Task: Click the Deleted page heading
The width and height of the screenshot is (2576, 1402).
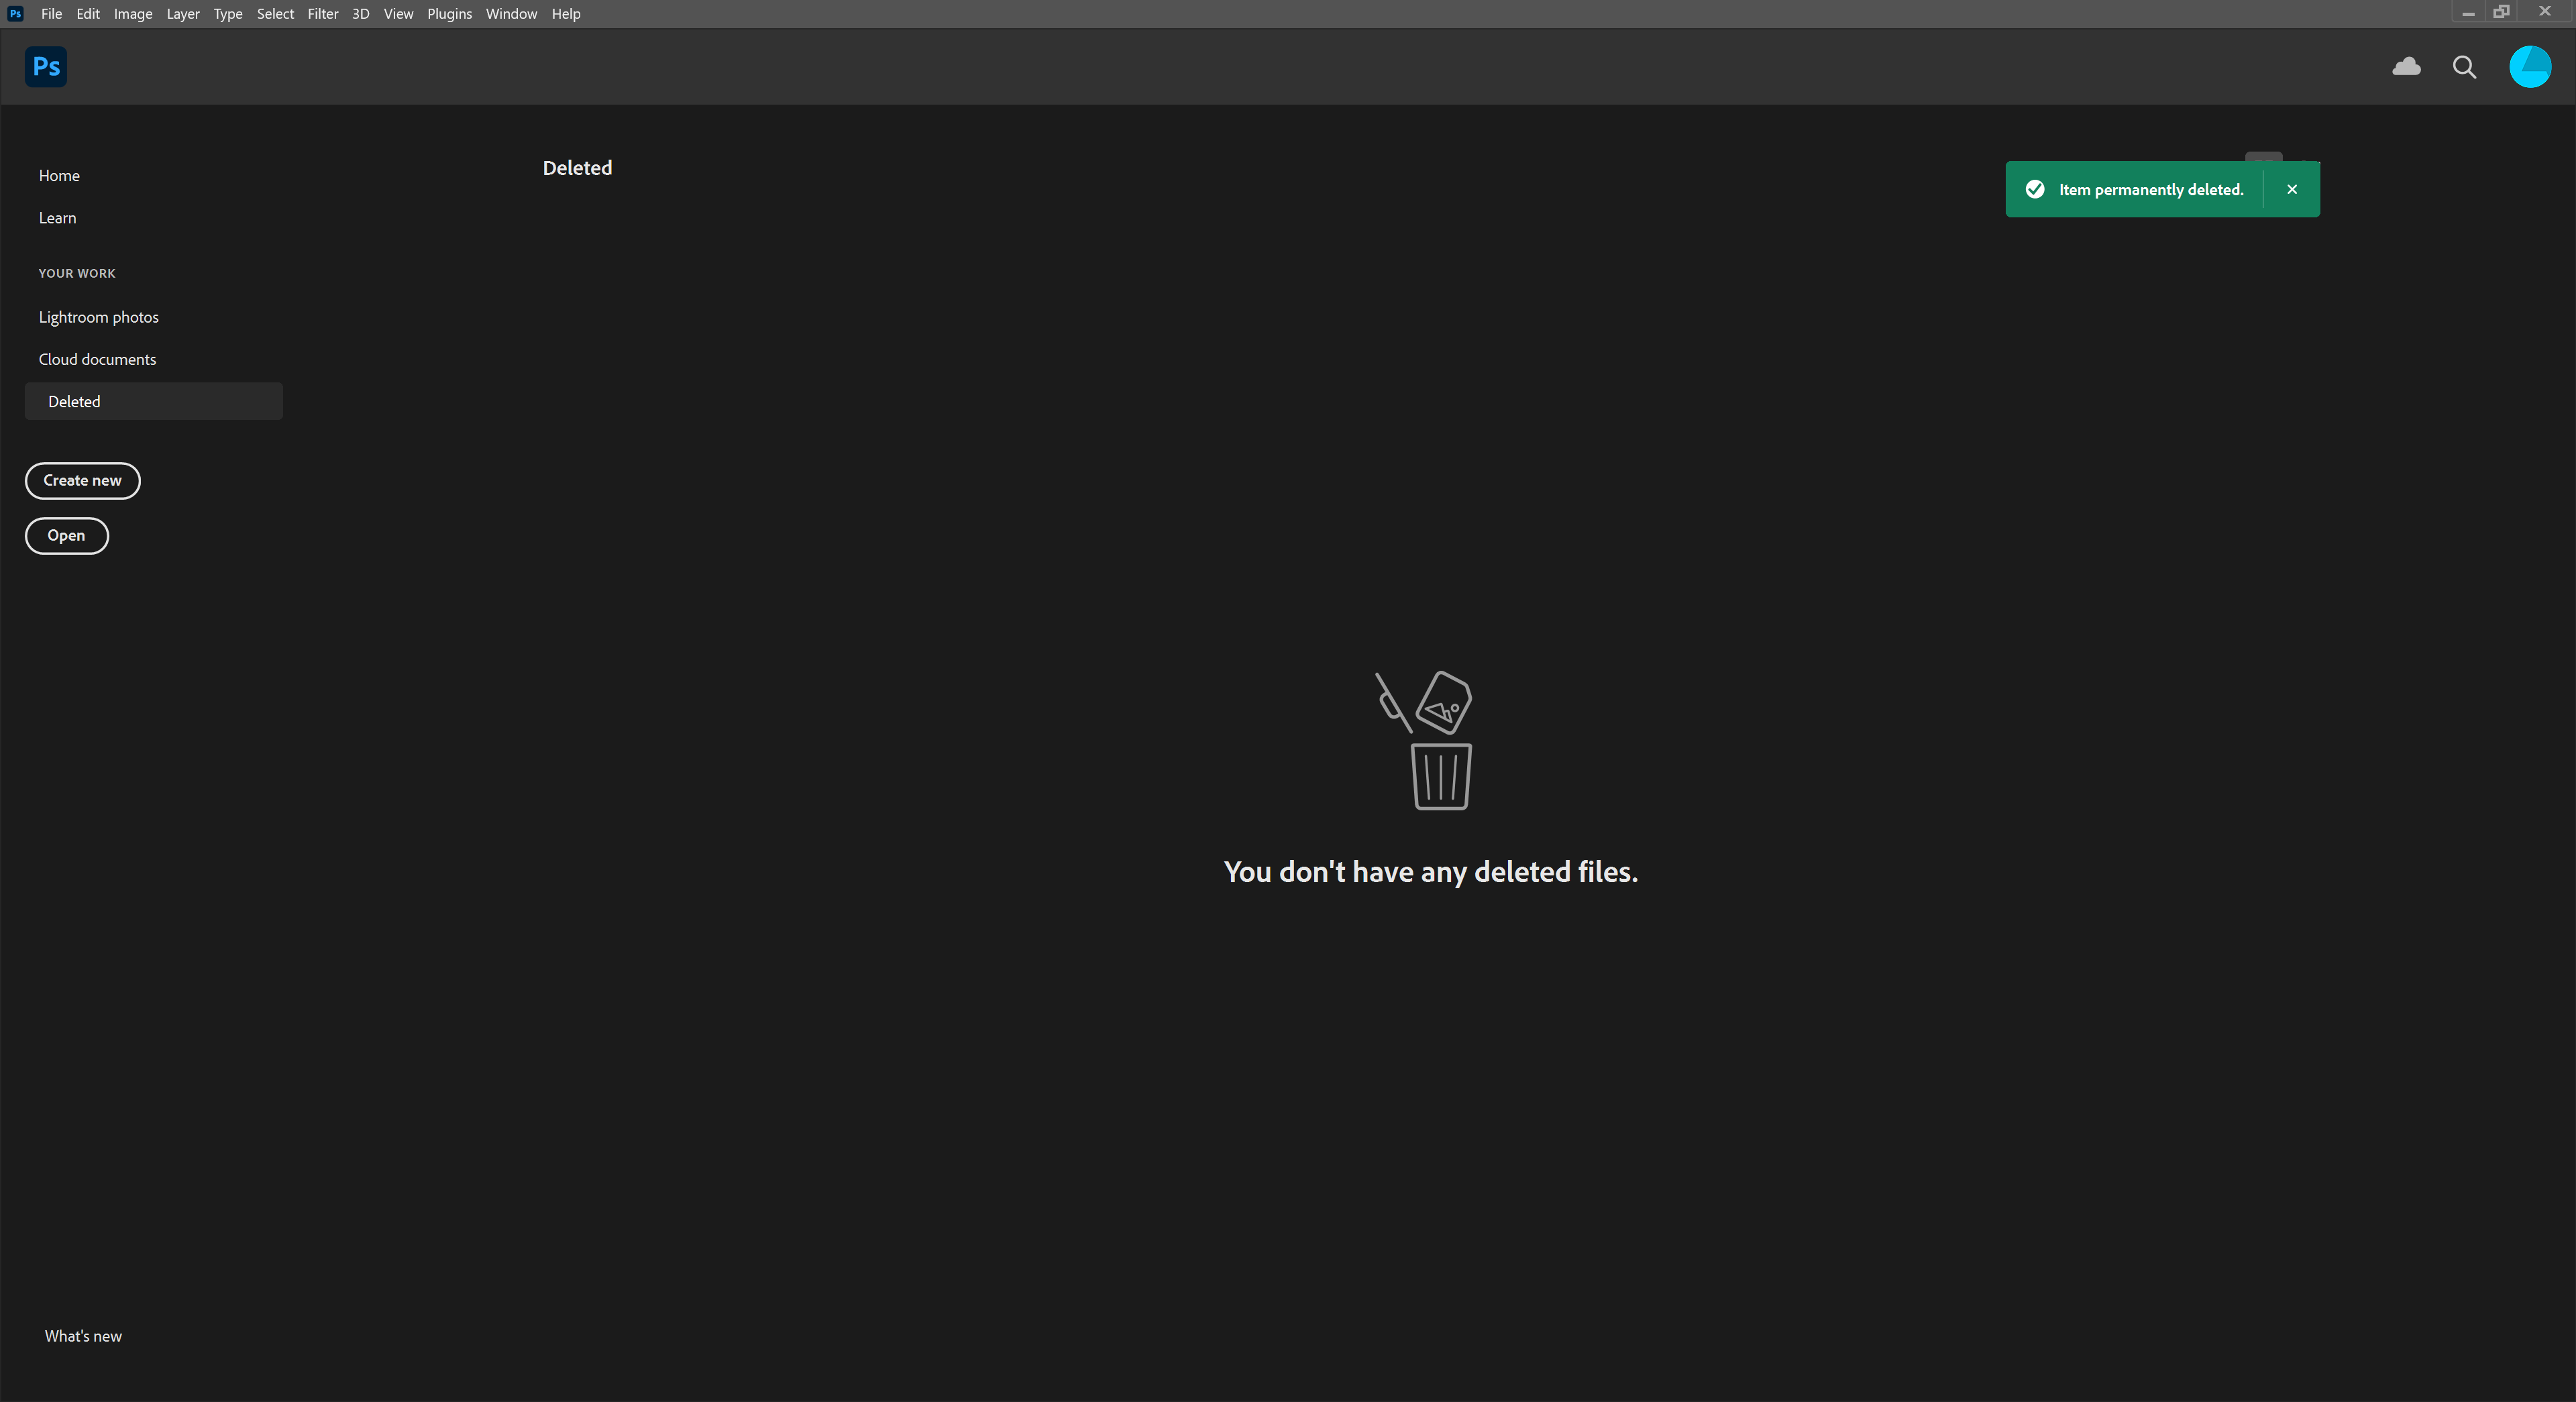Action: [577, 168]
